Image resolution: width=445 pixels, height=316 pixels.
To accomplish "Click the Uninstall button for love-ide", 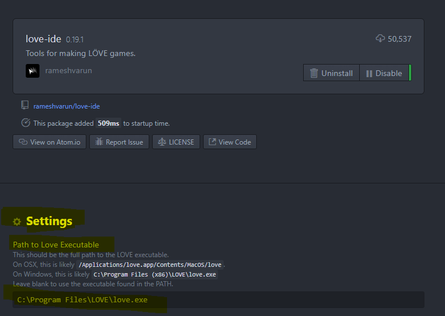I will coord(331,73).
